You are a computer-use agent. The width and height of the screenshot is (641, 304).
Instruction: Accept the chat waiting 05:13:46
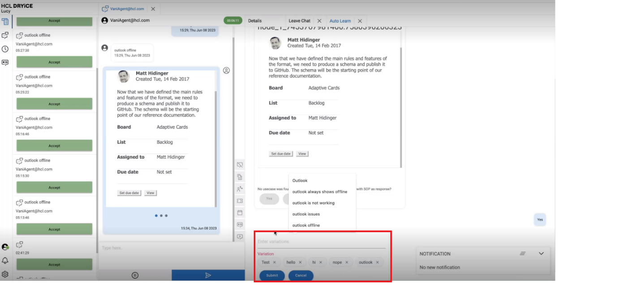pos(54,229)
